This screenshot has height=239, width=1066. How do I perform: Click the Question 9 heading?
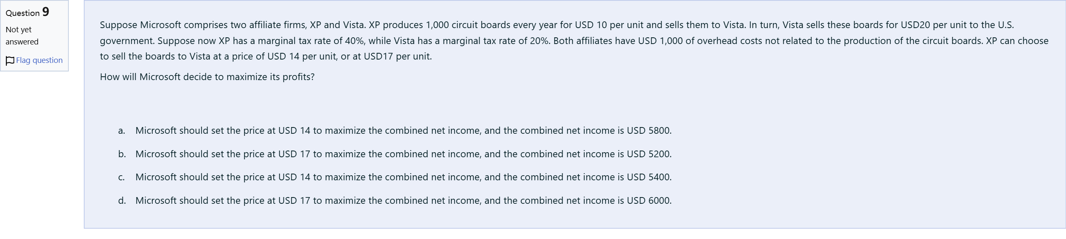(x=27, y=12)
